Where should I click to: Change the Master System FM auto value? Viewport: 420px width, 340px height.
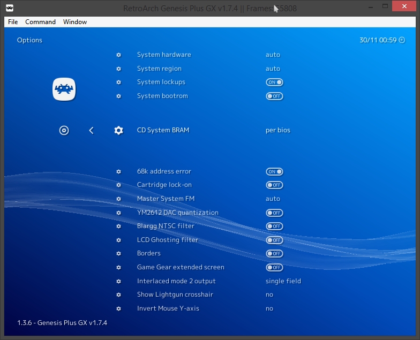[x=273, y=199]
